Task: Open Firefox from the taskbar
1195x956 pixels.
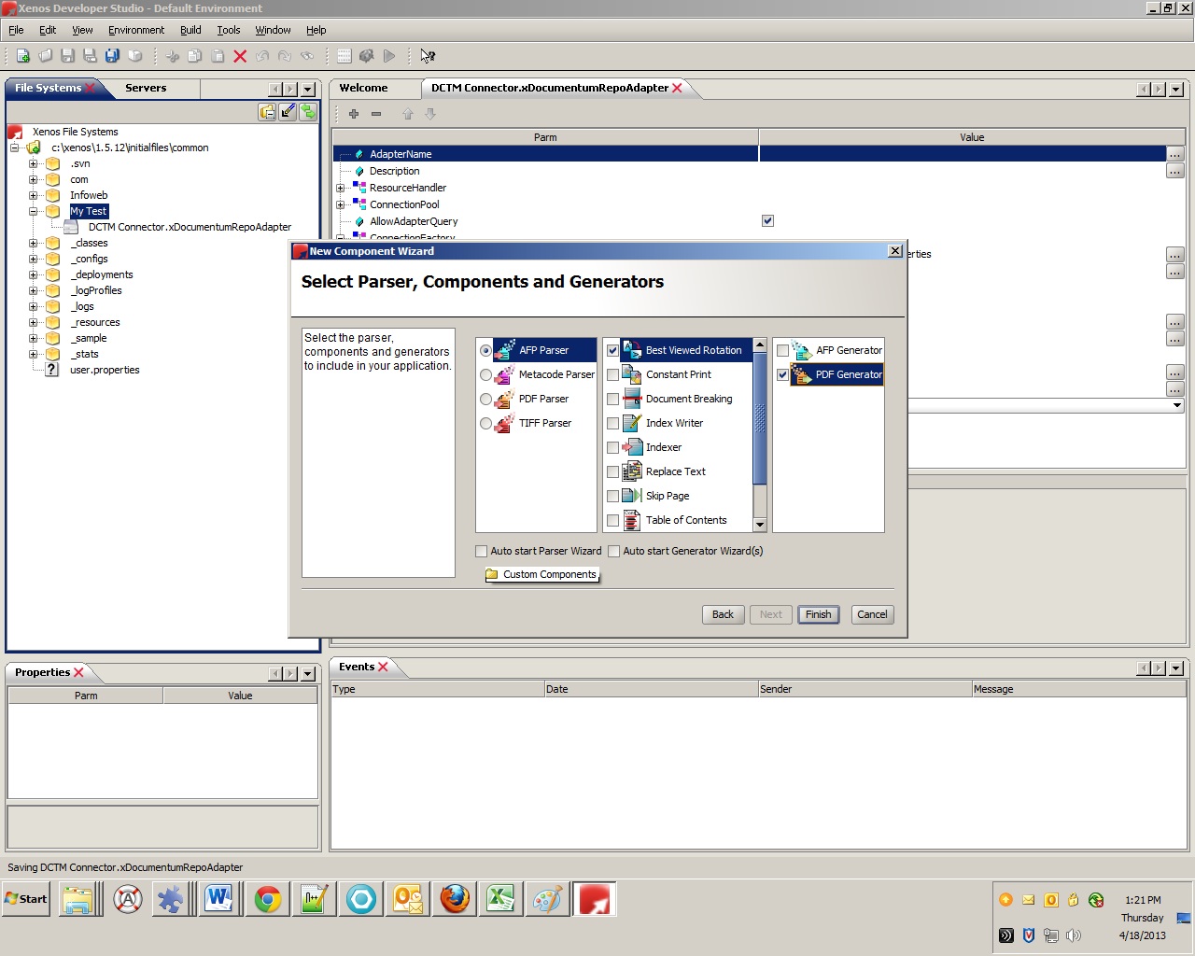Action: coord(454,899)
